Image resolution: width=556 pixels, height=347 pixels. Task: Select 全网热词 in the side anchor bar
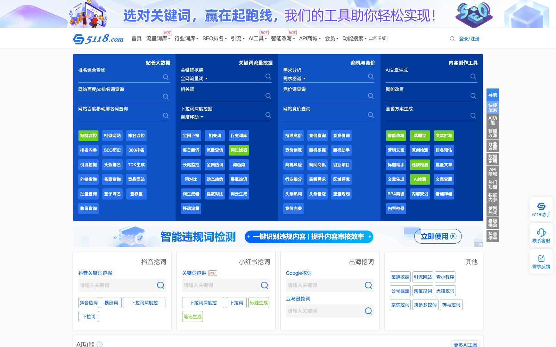point(493,210)
